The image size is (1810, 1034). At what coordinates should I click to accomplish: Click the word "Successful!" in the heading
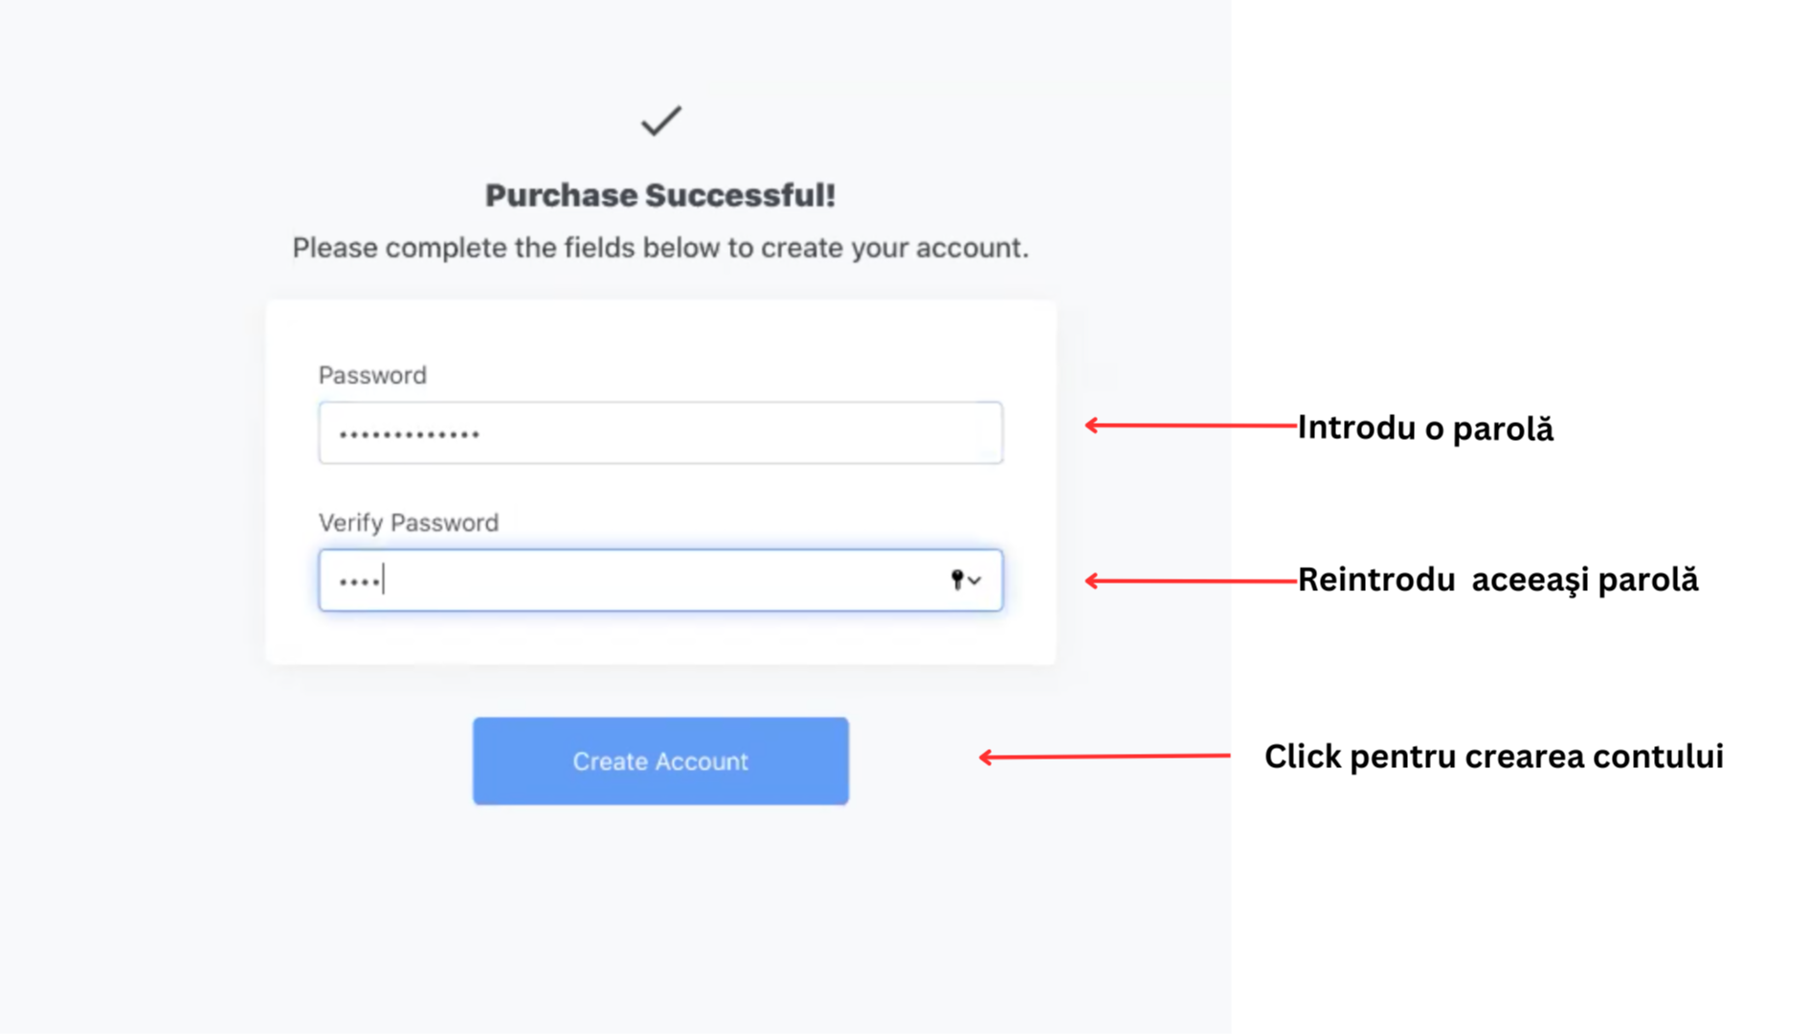click(740, 195)
